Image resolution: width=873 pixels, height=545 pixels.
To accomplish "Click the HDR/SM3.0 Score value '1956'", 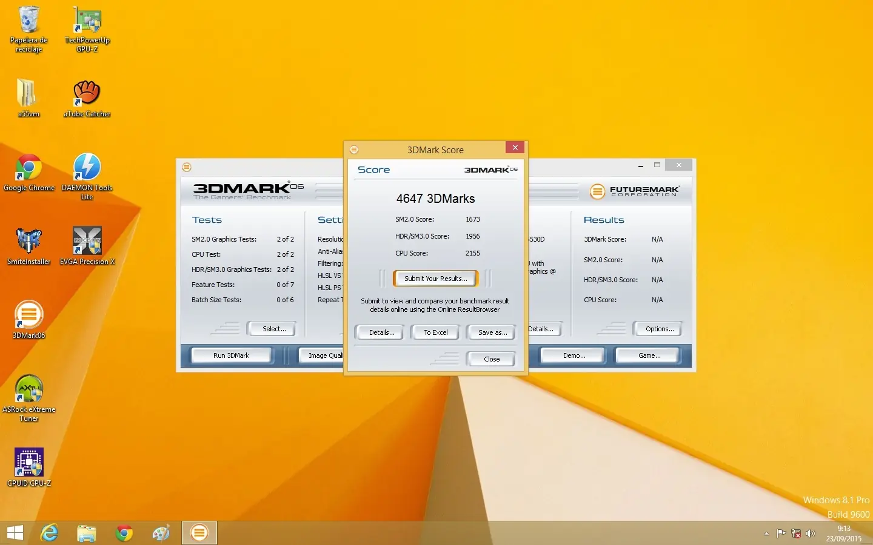I will (x=473, y=236).
